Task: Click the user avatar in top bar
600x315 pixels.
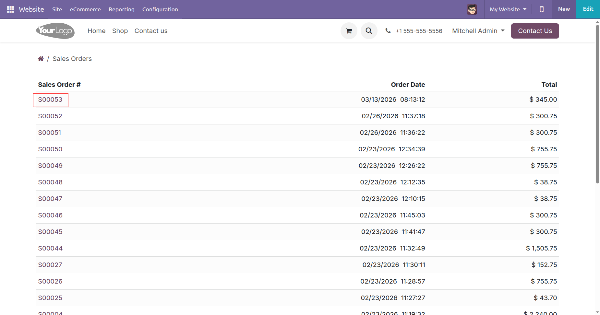Action: (x=472, y=9)
